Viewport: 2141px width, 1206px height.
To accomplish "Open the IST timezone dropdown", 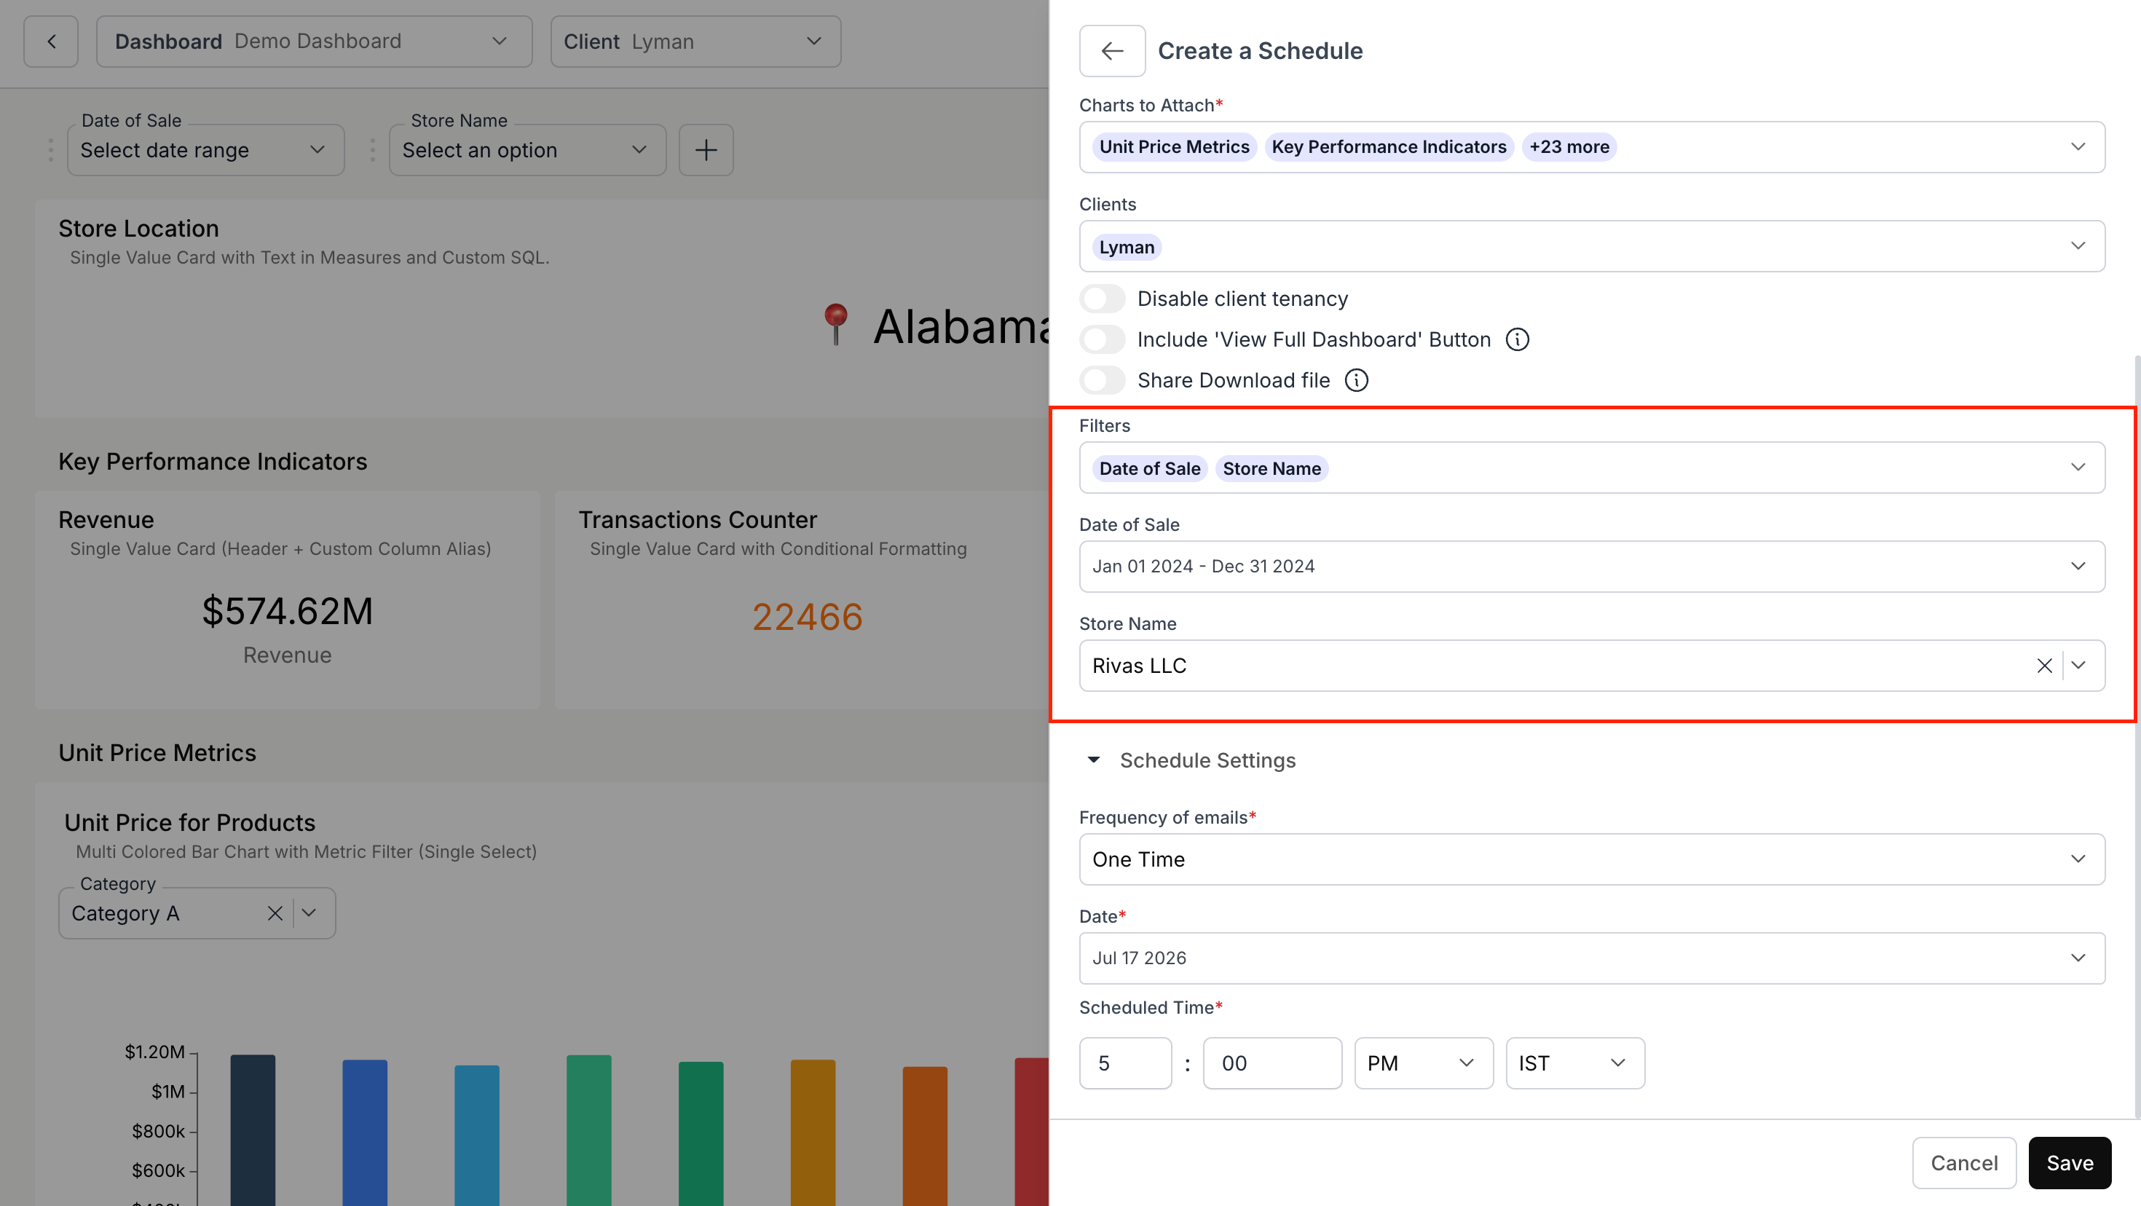I will pos(1575,1063).
